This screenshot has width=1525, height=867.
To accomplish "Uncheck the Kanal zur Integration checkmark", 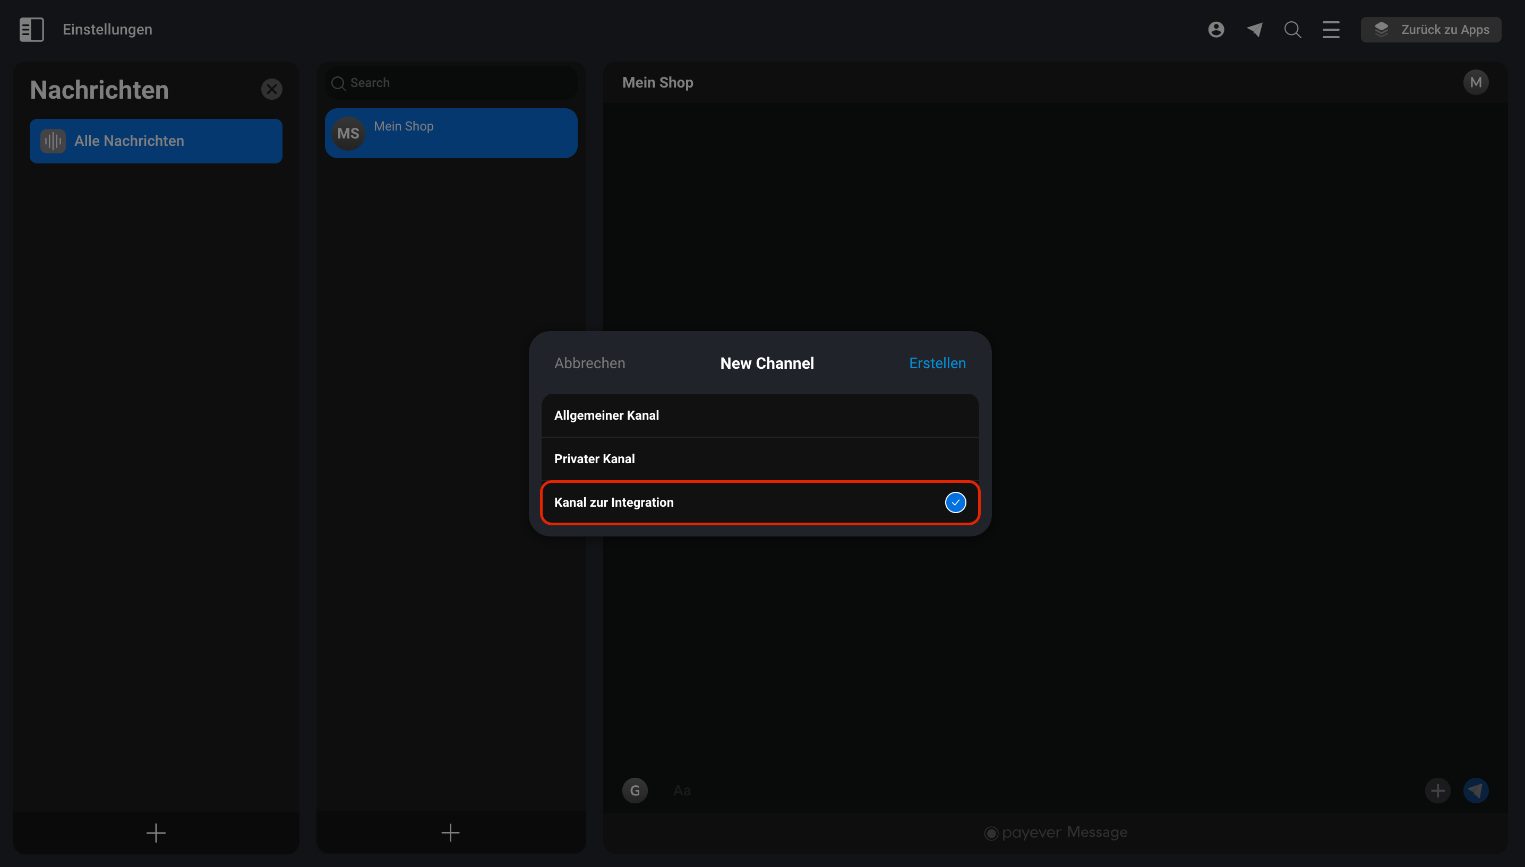I will pyautogui.click(x=955, y=502).
